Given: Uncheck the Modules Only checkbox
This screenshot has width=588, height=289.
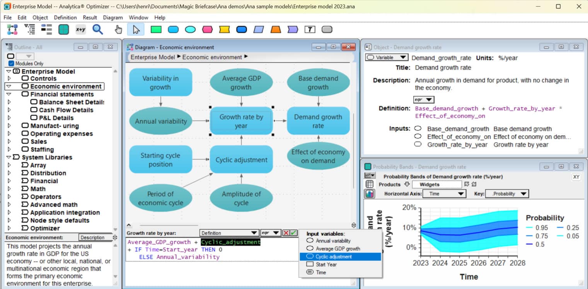Looking at the screenshot, I should coord(11,63).
